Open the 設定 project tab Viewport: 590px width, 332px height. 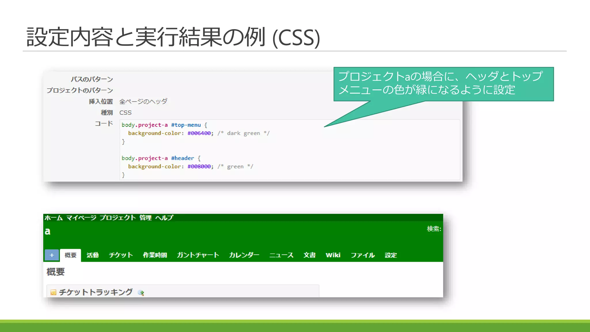(x=391, y=255)
